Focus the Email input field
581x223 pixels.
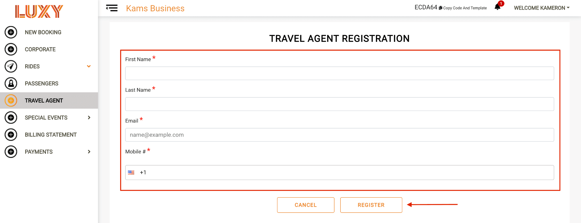click(340, 135)
